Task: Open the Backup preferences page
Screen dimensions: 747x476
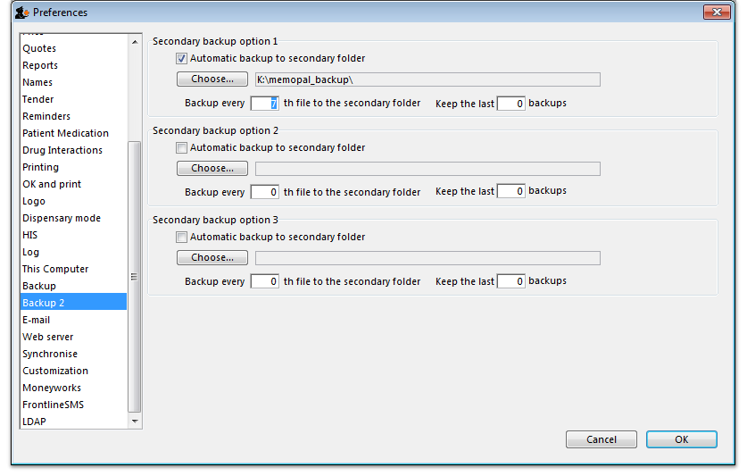Action: click(x=39, y=286)
